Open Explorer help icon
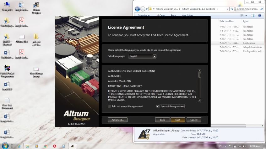266x149 pixels. (x=259, y=16)
